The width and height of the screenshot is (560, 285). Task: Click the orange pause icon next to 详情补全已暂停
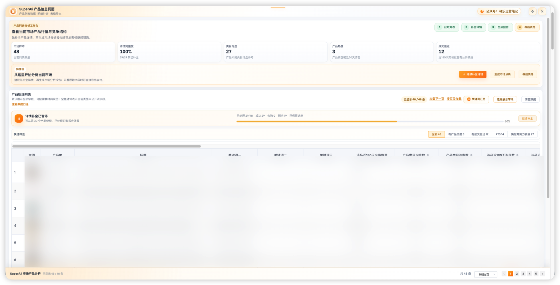[x=19, y=118]
